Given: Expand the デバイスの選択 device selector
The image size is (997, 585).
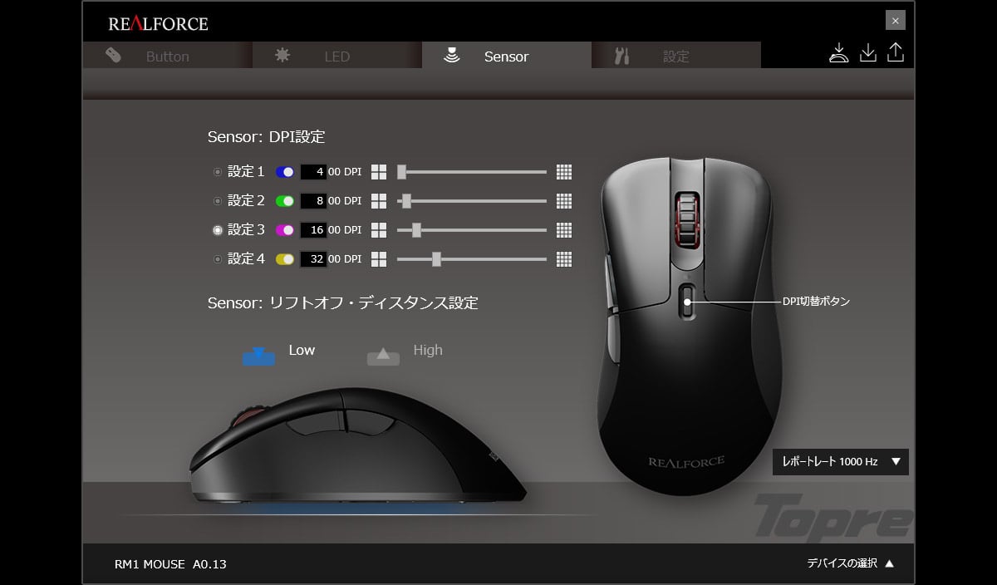Looking at the screenshot, I should tap(845, 563).
